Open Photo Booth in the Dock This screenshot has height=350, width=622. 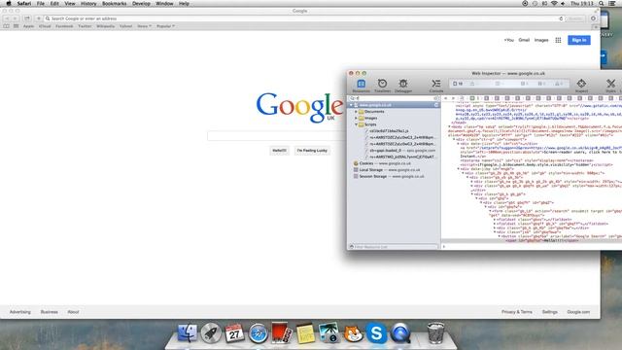(x=282, y=332)
